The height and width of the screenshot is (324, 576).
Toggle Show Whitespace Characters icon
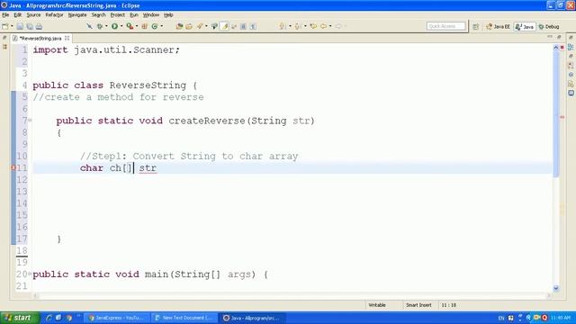[253, 26]
